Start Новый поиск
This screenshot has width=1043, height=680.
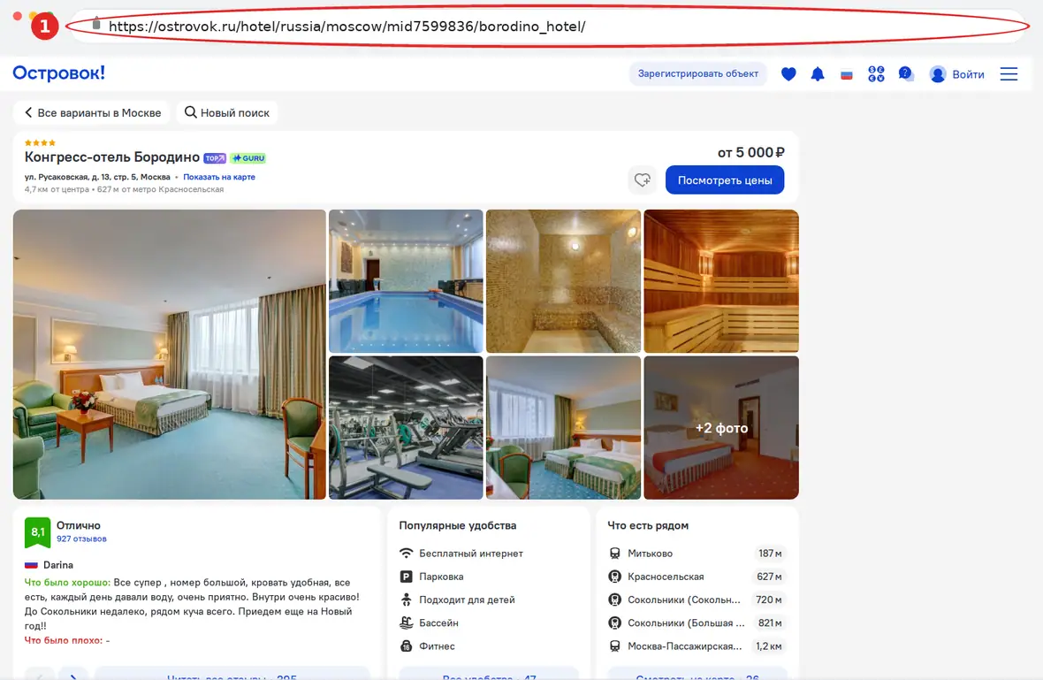click(x=227, y=112)
